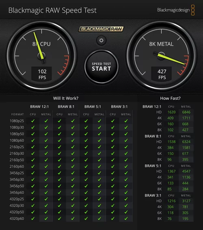Click the 3456p50 format row label
The image size is (203, 230).
17,186
